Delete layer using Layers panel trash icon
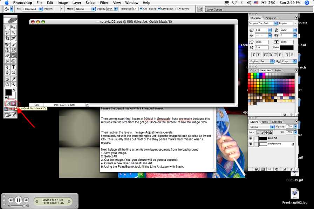Screen dimensions: 314x209 [291, 169]
